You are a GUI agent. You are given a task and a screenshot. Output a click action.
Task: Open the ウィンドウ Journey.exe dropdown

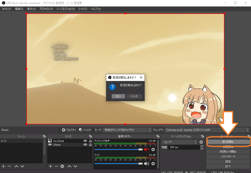coord(207,130)
